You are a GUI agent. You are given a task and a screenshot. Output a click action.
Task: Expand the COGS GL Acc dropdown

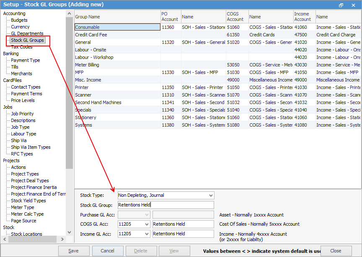[x=146, y=224]
